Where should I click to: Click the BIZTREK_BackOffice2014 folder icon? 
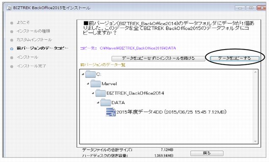[x=100, y=93]
